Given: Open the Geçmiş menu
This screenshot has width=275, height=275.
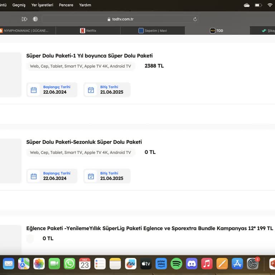Looking at the screenshot, I should click(x=19, y=5).
